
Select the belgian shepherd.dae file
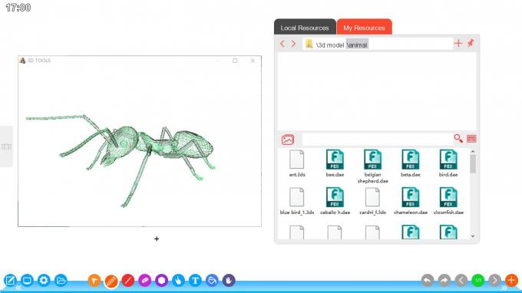tap(372, 166)
